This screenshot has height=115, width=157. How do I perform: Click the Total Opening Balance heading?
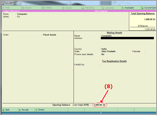[x=143, y=14]
